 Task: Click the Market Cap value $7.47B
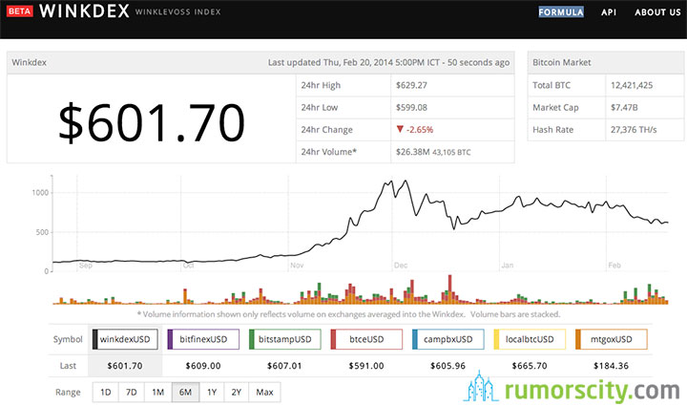point(624,107)
